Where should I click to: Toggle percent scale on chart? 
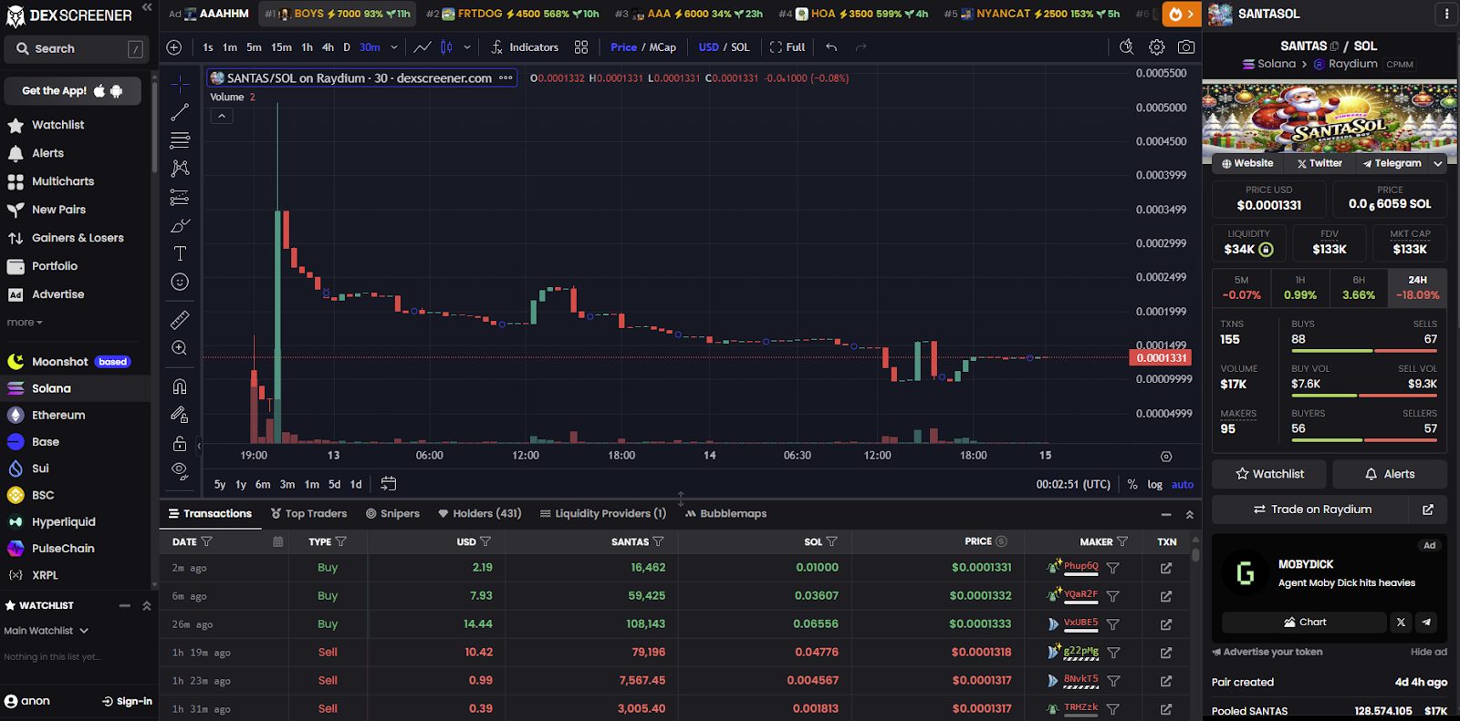pyautogui.click(x=1132, y=484)
